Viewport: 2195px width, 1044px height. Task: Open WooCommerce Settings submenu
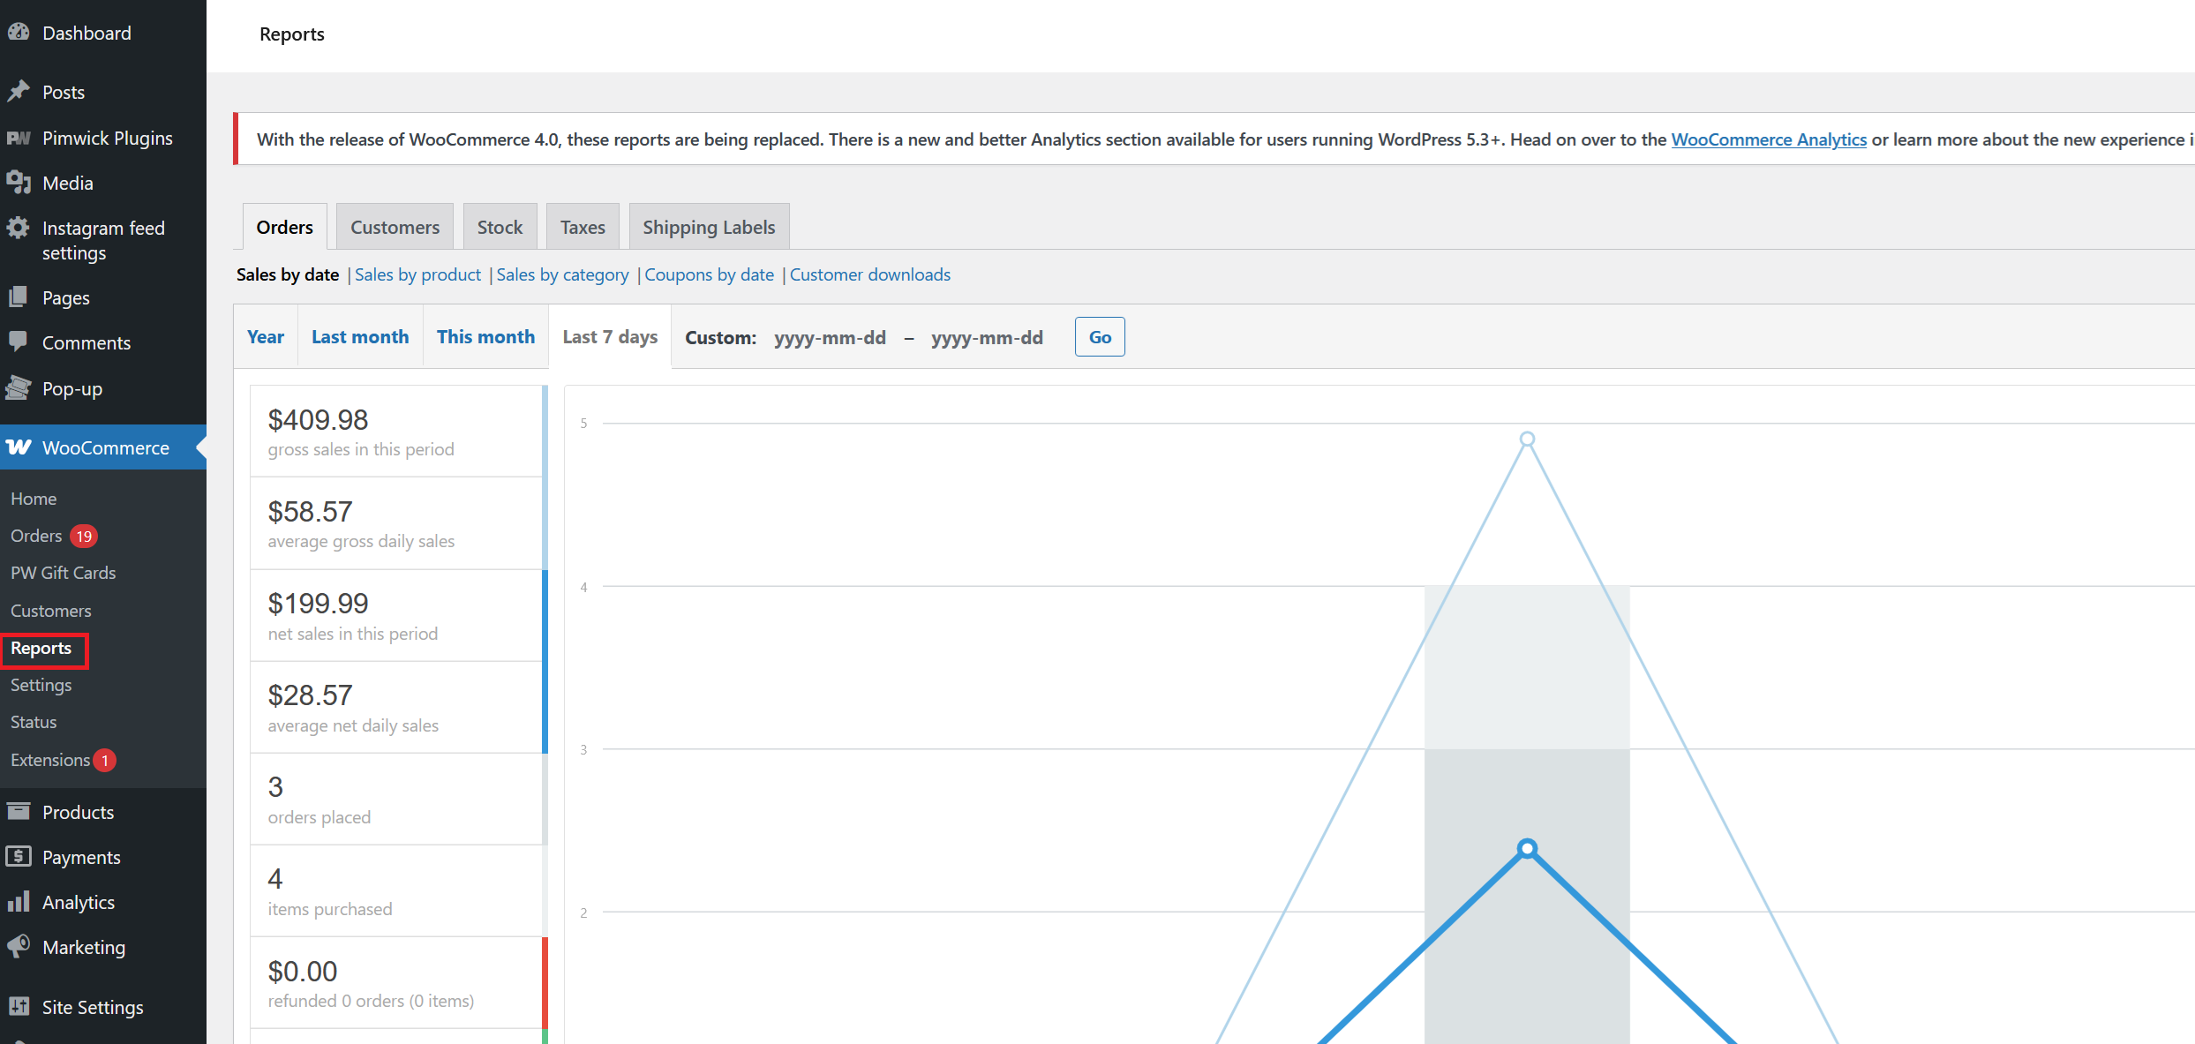(x=41, y=685)
